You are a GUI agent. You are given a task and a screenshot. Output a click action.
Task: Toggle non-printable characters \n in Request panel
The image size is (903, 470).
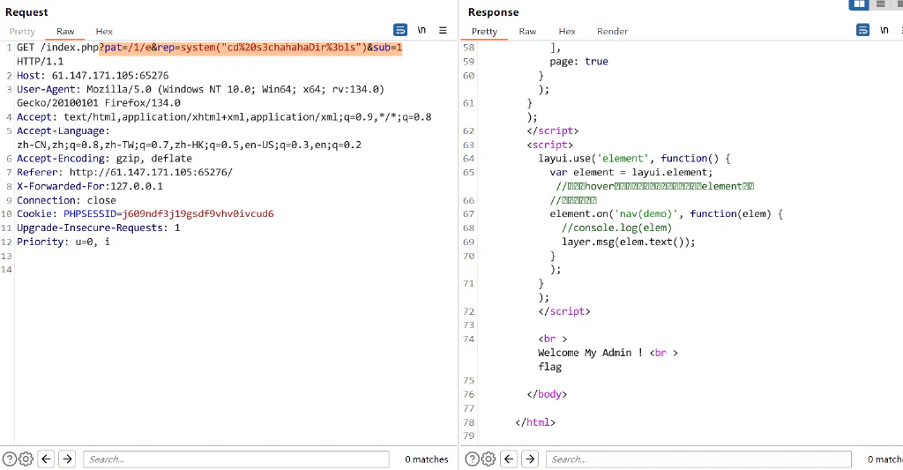click(x=422, y=30)
